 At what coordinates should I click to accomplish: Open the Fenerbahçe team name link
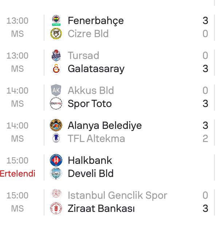coord(96,21)
